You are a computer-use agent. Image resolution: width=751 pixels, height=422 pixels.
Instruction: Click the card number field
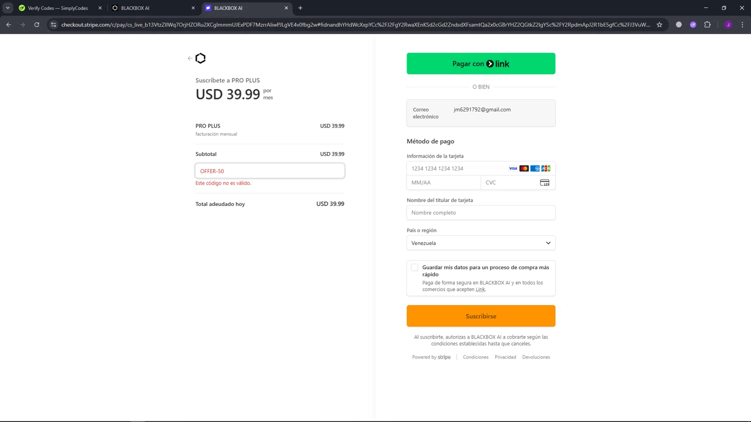pos(481,168)
